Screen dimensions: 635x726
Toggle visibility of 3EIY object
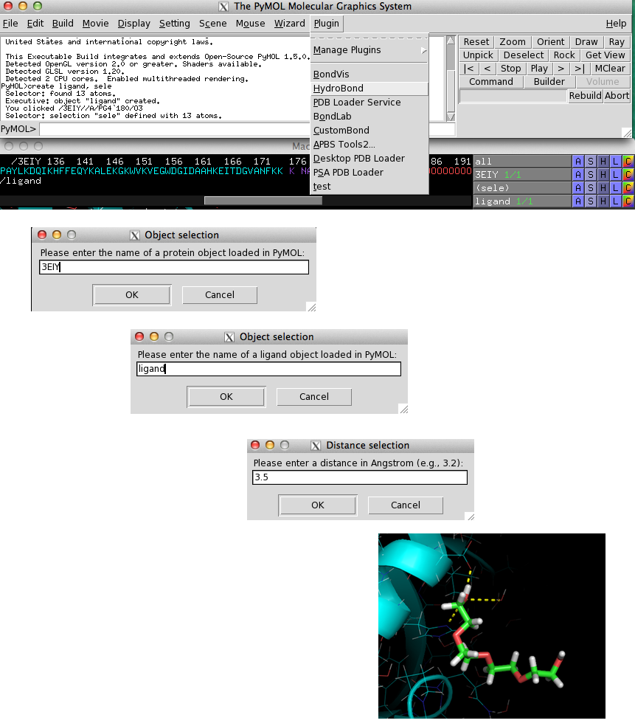(x=522, y=175)
